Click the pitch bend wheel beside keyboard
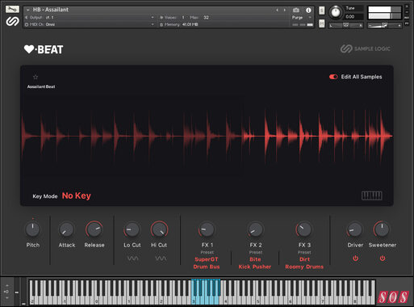414x307 pixels. [x=17, y=292]
